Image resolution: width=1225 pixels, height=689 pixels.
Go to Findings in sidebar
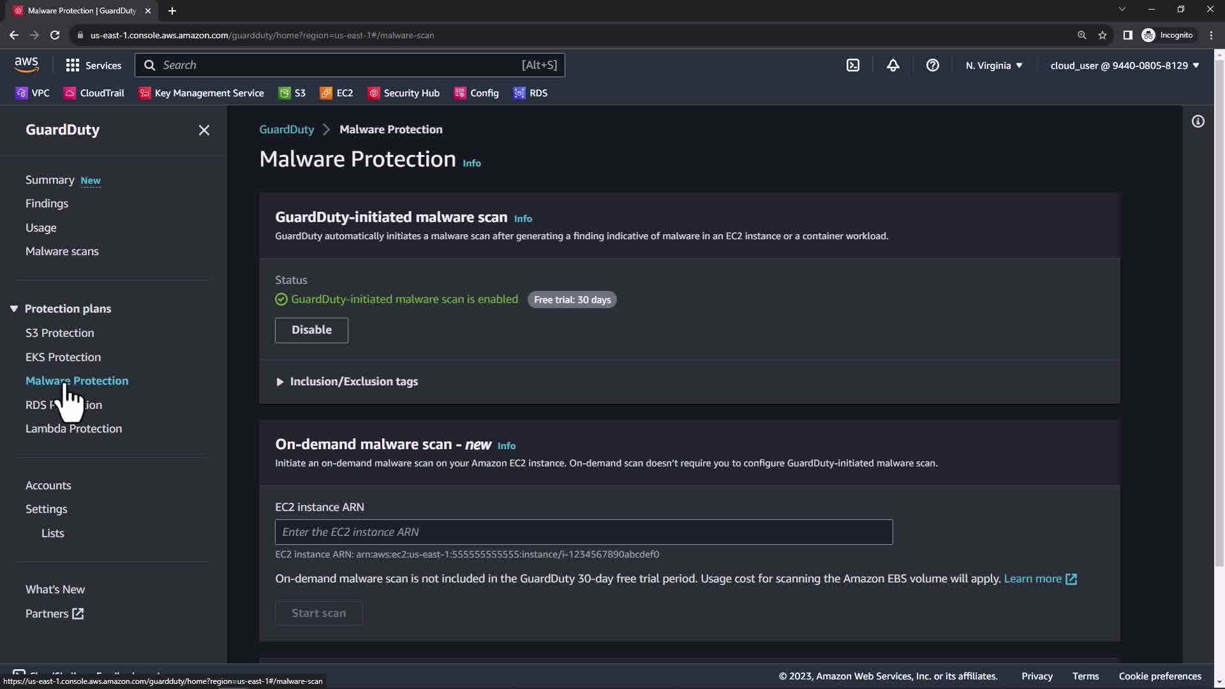click(x=47, y=204)
